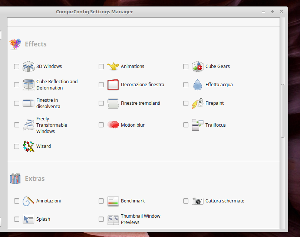Open Thumbnail Window Previews icon
This screenshot has width=300, height=237.
(113, 220)
